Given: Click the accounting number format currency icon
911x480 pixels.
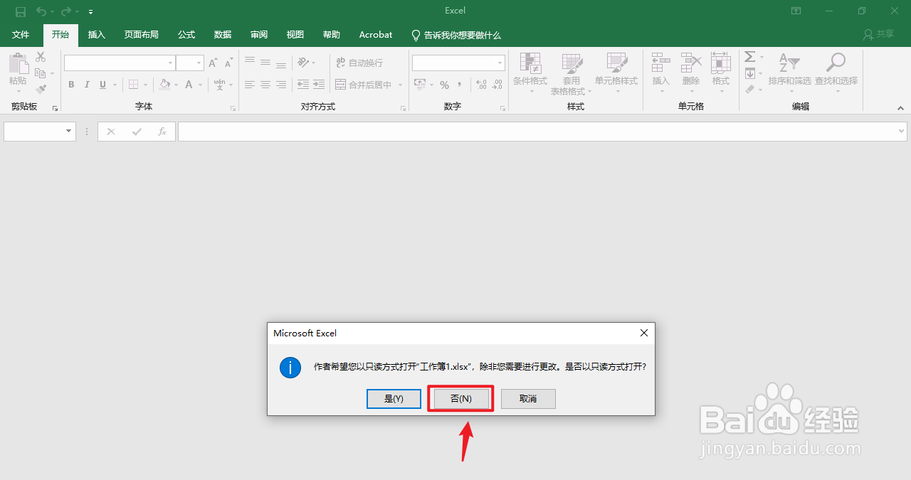Looking at the screenshot, I should (418, 85).
